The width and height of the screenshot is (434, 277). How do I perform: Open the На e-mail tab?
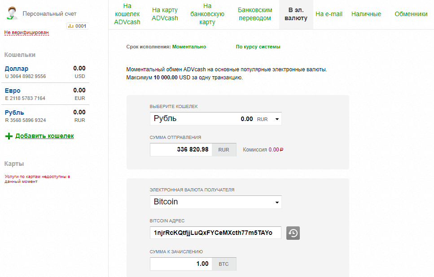click(x=329, y=14)
